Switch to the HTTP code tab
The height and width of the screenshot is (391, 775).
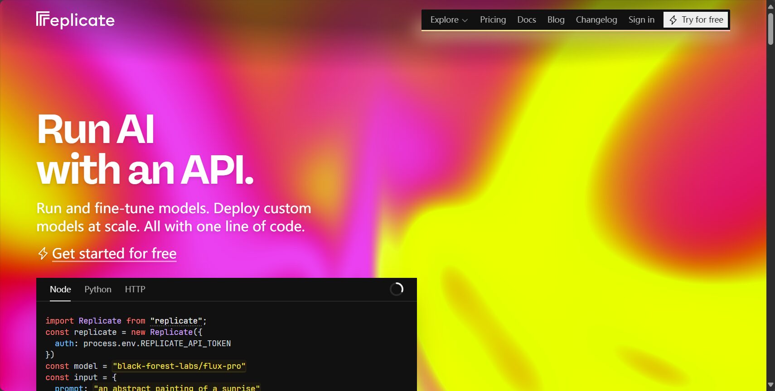tap(135, 289)
